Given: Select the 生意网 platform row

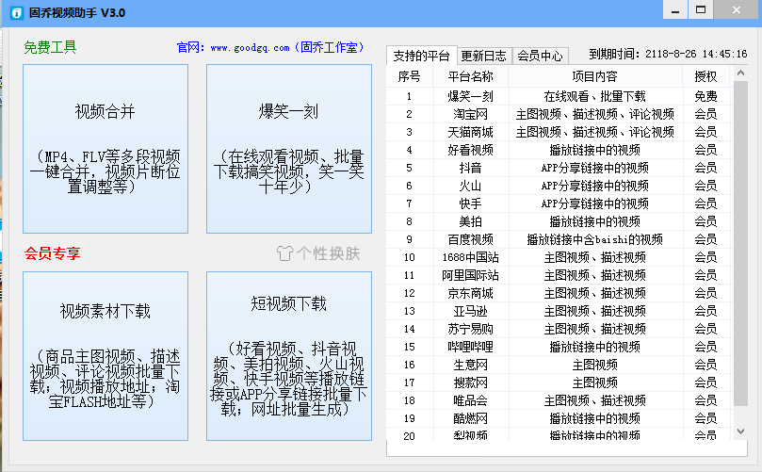Looking at the screenshot, I should (x=559, y=365).
